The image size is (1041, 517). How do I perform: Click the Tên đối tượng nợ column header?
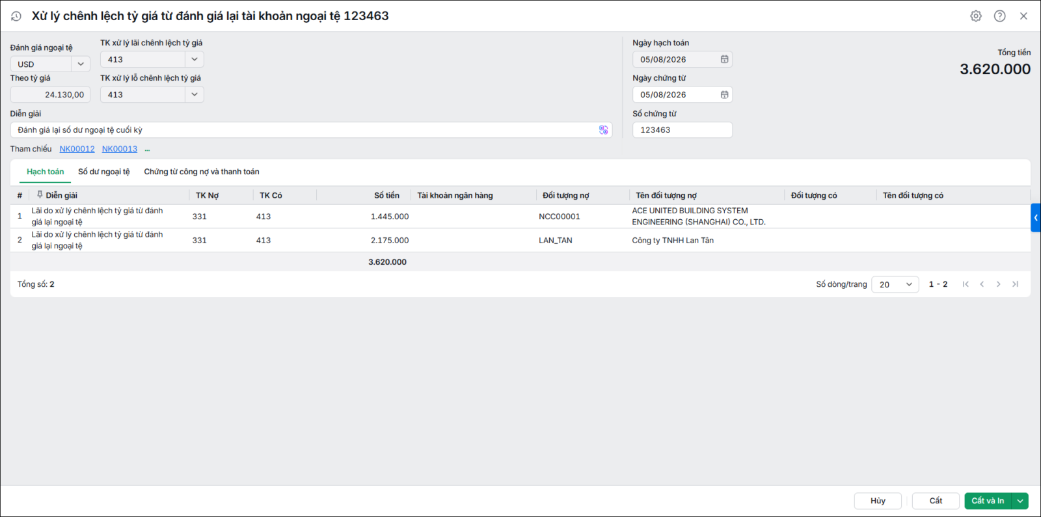click(x=666, y=195)
